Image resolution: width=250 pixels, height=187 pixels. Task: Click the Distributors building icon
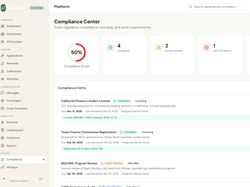point(2,34)
